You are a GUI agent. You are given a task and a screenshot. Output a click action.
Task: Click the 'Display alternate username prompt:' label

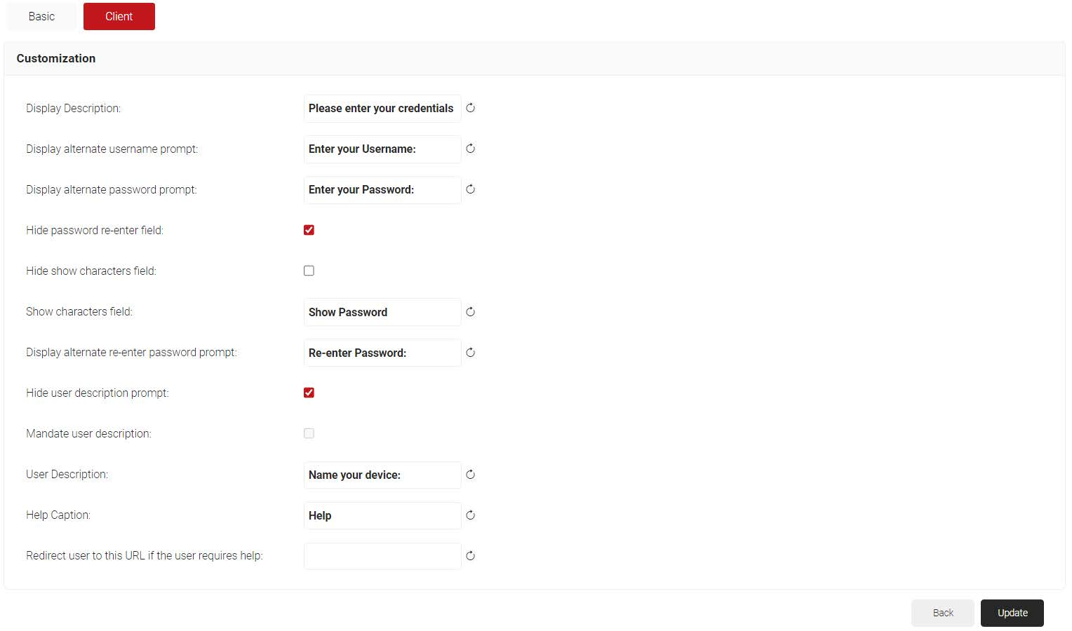click(x=112, y=149)
